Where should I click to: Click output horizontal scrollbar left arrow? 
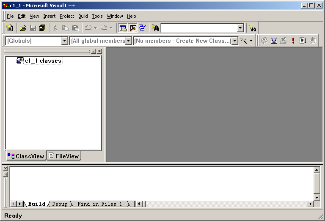point(139,204)
